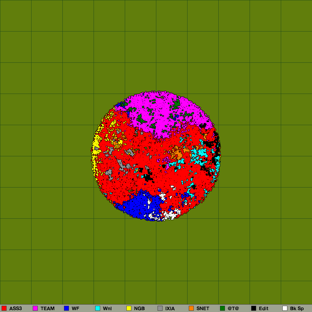Click the Edit legend label text
This screenshot has width=312, height=312.
(x=264, y=309)
